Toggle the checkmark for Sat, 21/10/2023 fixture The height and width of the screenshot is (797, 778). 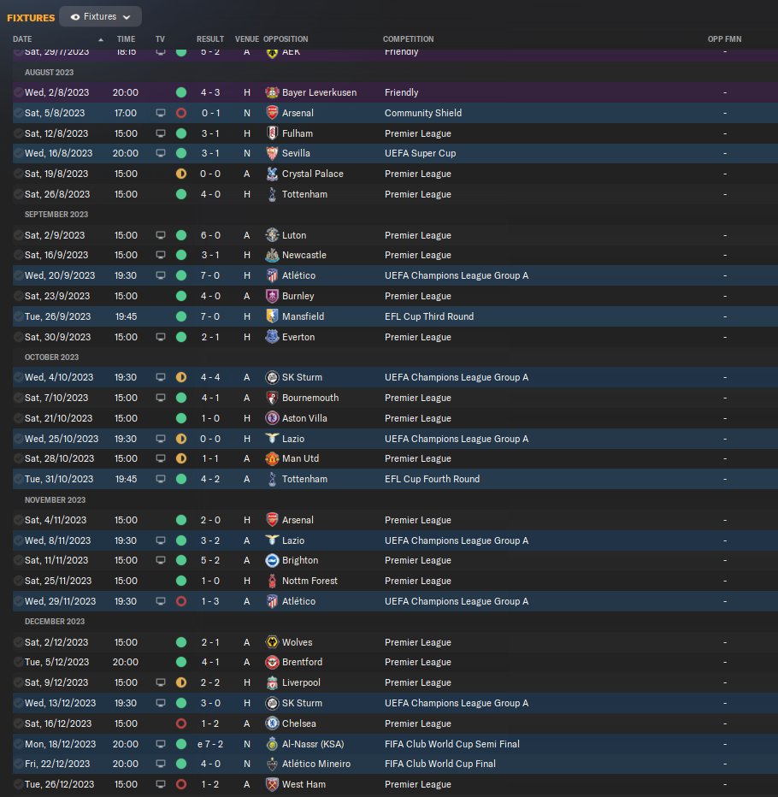coord(18,418)
